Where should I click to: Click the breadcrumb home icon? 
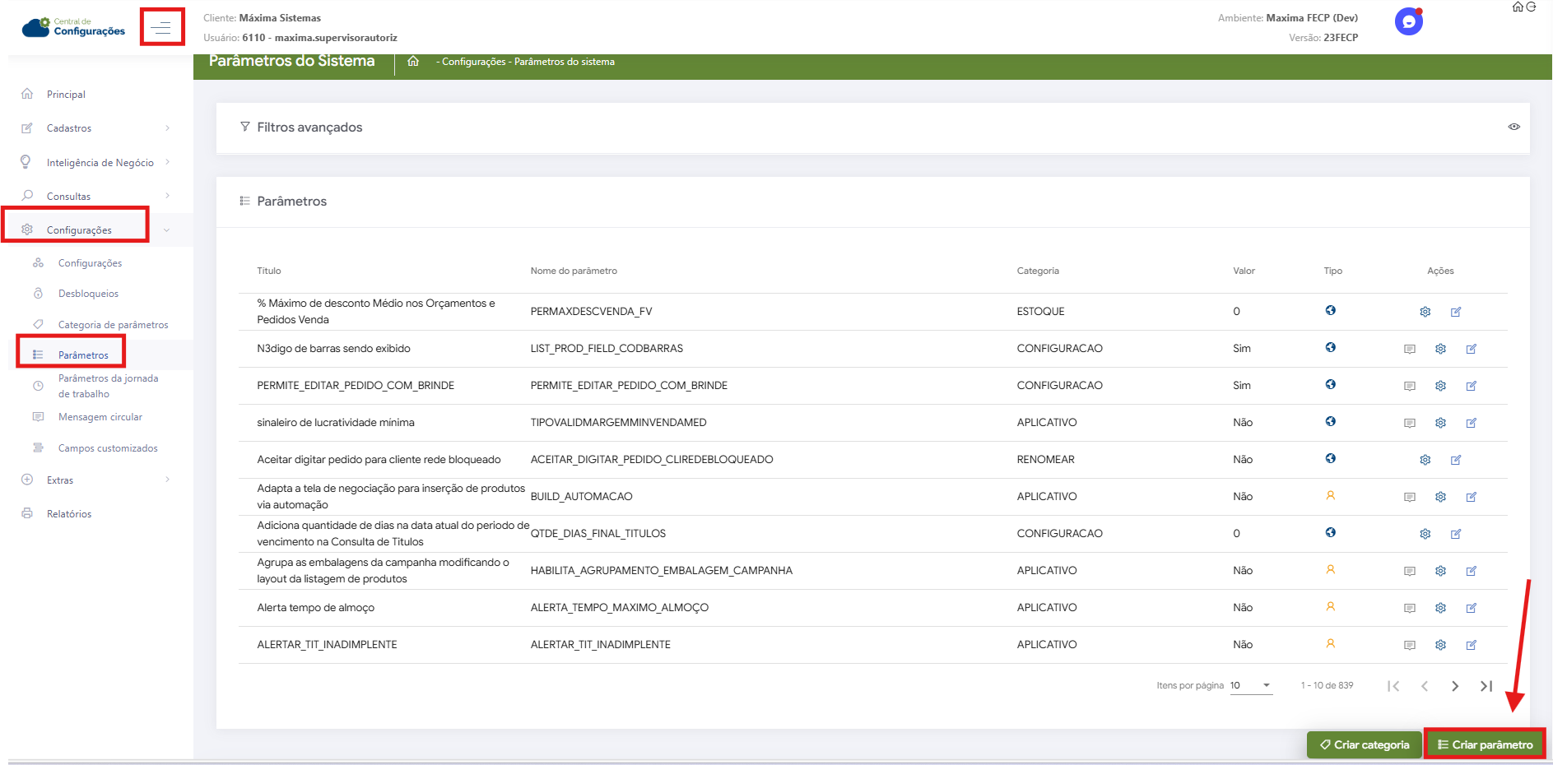point(413,62)
